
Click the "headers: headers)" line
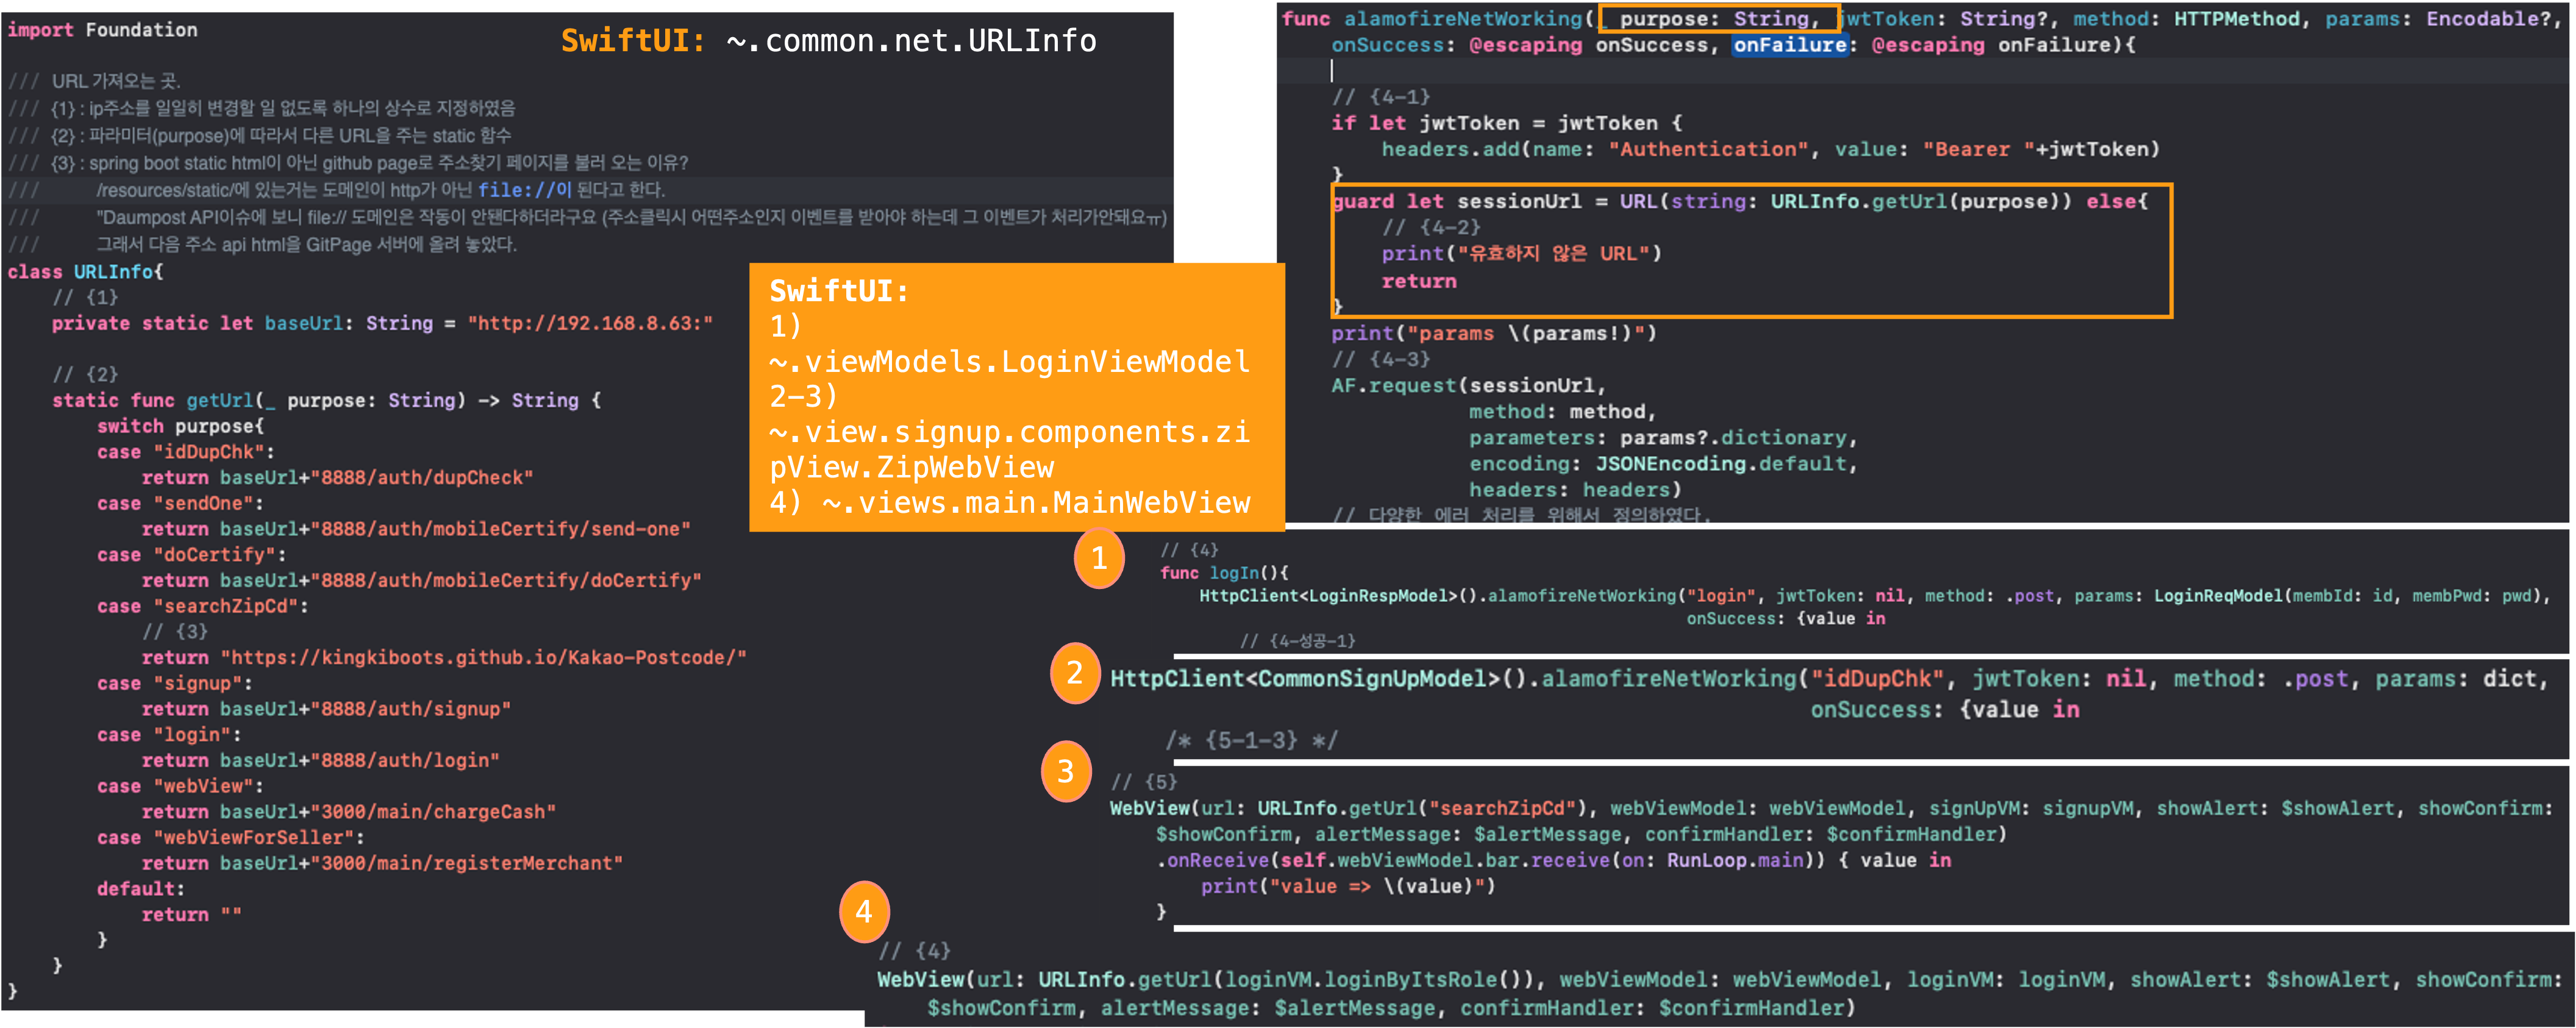[1575, 490]
